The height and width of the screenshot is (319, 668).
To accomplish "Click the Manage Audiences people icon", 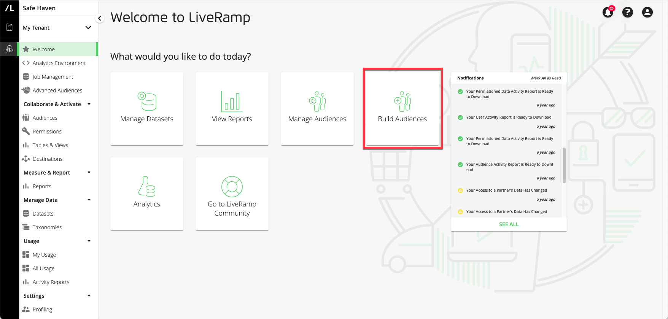I will click(x=317, y=102).
